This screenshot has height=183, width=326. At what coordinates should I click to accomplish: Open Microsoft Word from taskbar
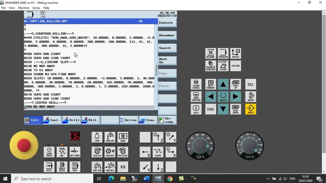click(146, 179)
